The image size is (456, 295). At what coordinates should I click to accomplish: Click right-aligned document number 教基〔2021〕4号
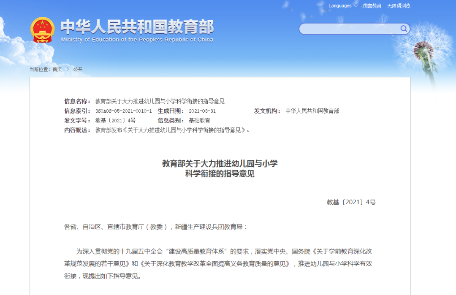(x=351, y=202)
